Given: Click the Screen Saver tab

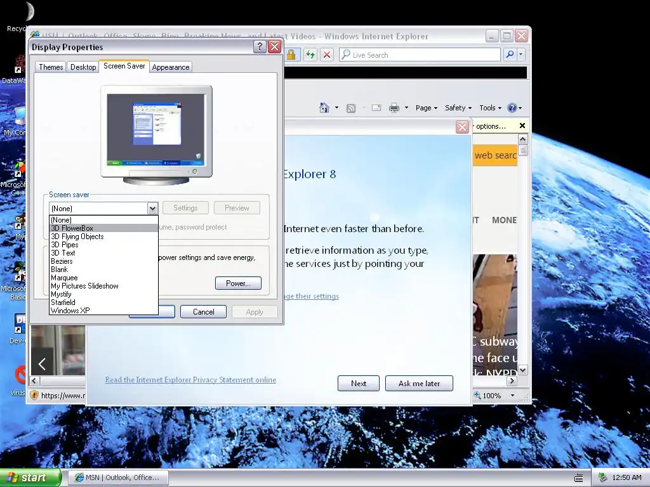Looking at the screenshot, I should (x=124, y=66).
